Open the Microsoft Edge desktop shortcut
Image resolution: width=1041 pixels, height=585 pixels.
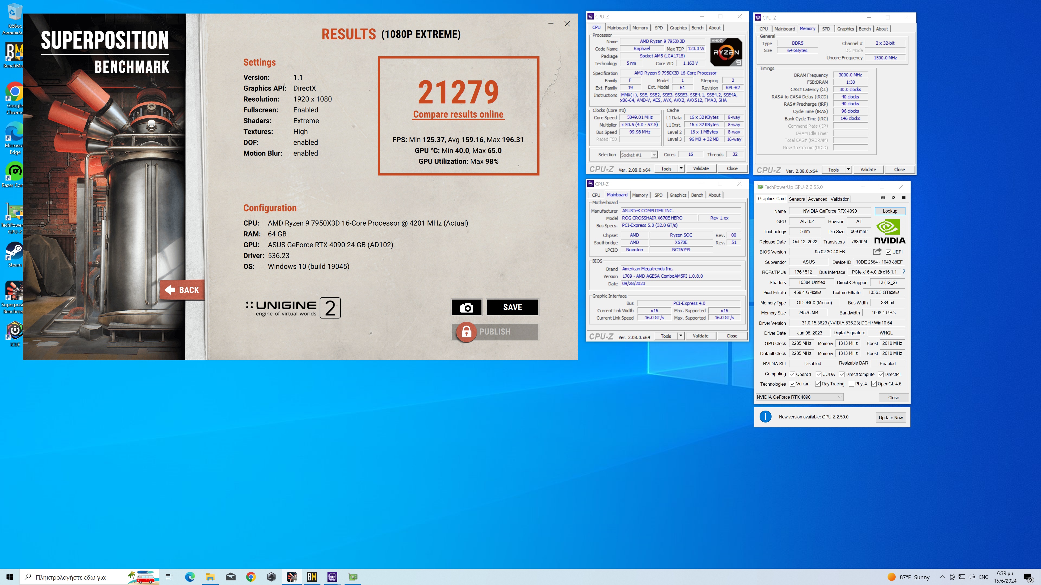click(x=15, y=138)
